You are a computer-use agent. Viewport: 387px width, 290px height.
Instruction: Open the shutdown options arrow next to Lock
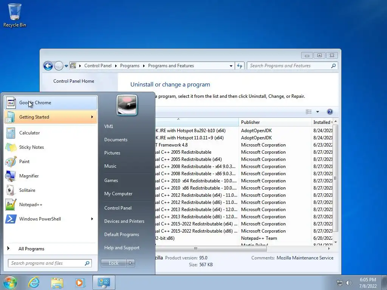[130, 263]
